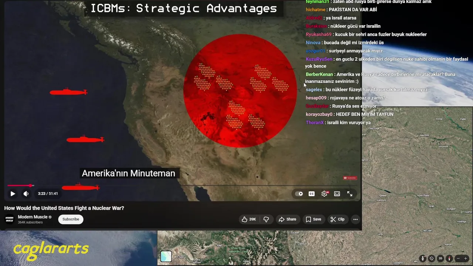
Task: Open the player settings gear
Action: click(x=324, y=194)
